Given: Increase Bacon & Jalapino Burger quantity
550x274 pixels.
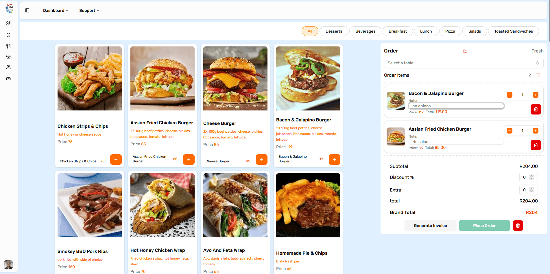Looking at the screenshot, I should (x=536, y=95).
